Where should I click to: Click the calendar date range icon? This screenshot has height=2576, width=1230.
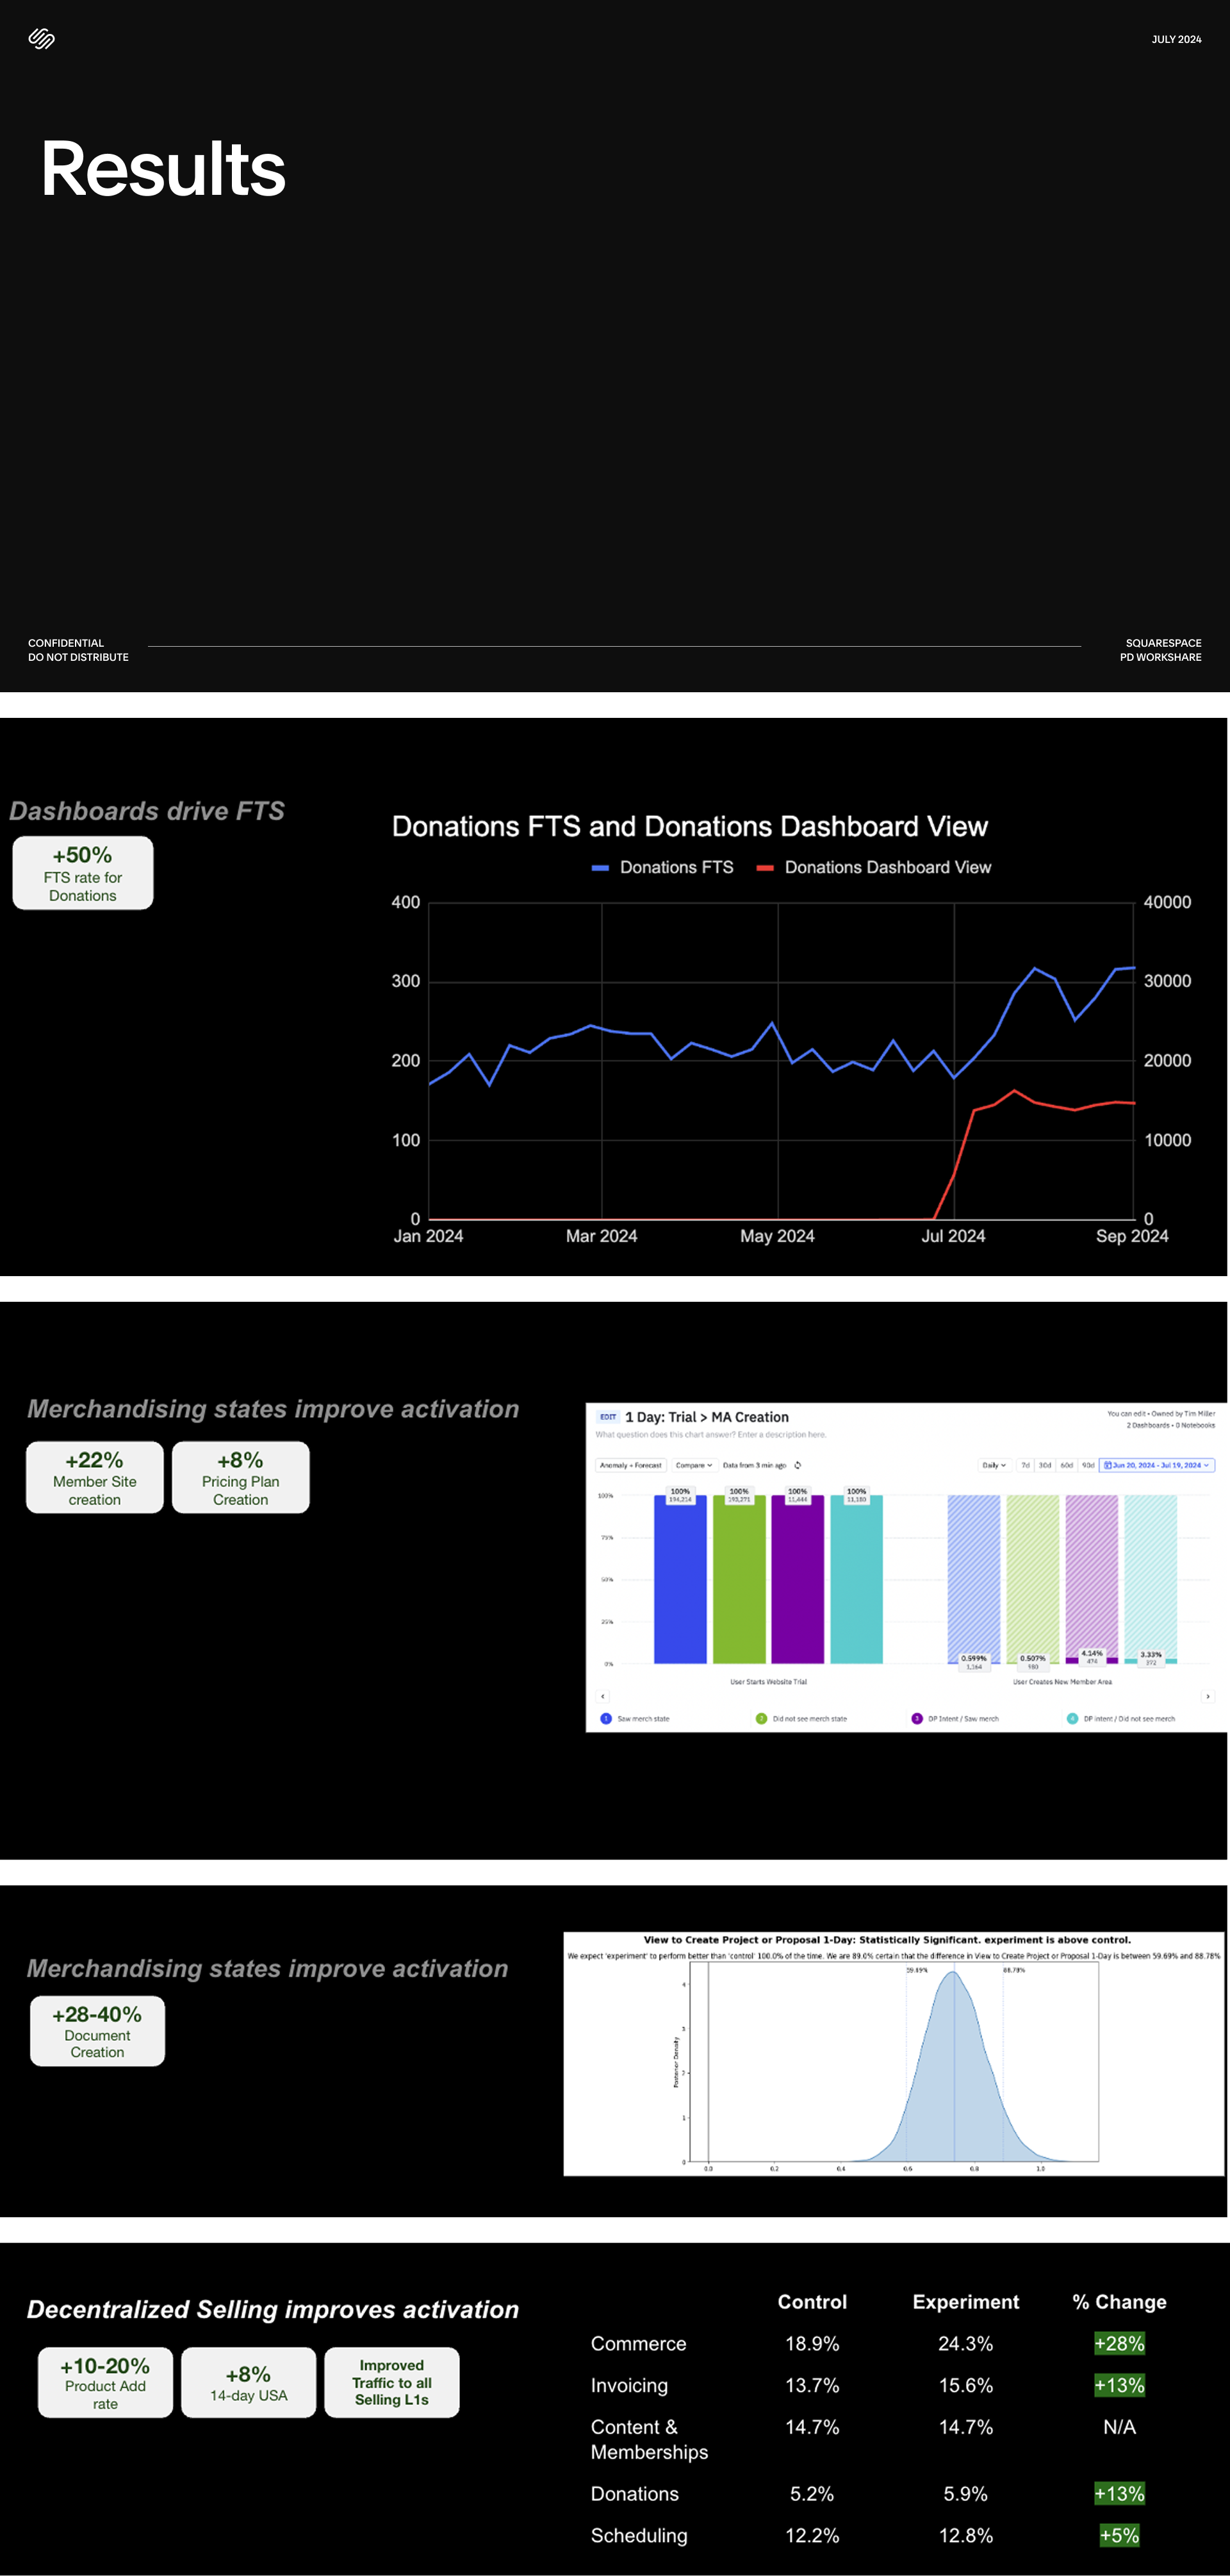(1107, 1465)
